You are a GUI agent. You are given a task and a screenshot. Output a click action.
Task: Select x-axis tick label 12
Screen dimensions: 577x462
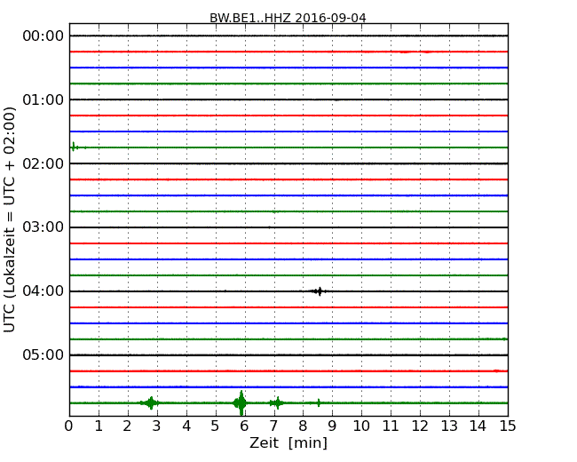pyautogui.click(x=420, y=426)
